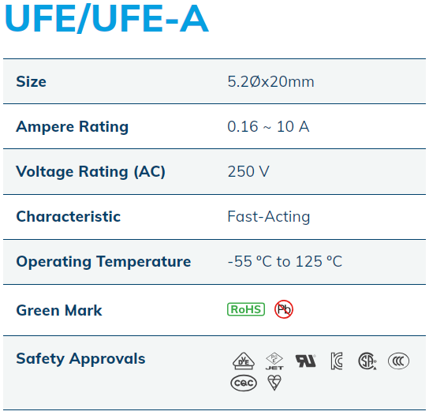Click the green RoHS compliance badge
The height and width of the screenshot is (415, 429).
pyautogui.click(x=246, y=309)
